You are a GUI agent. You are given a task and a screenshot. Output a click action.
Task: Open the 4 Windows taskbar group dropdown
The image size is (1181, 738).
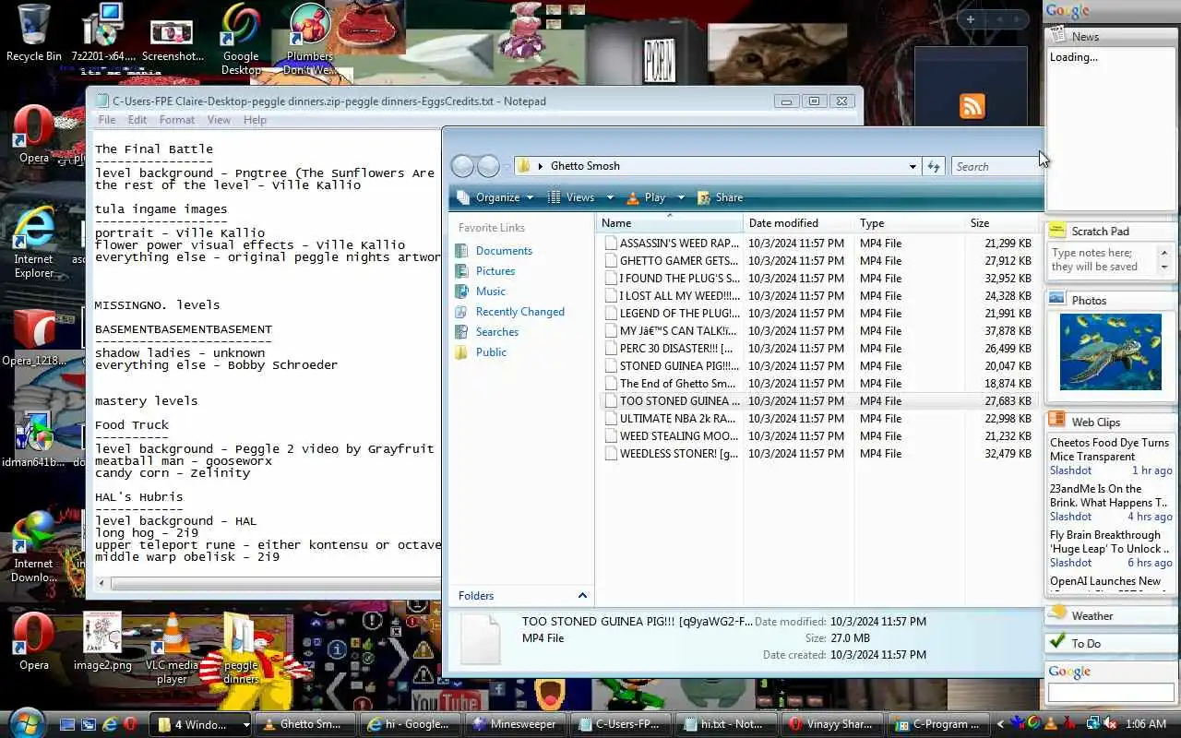pyautogui.click(x=245, y=725)
